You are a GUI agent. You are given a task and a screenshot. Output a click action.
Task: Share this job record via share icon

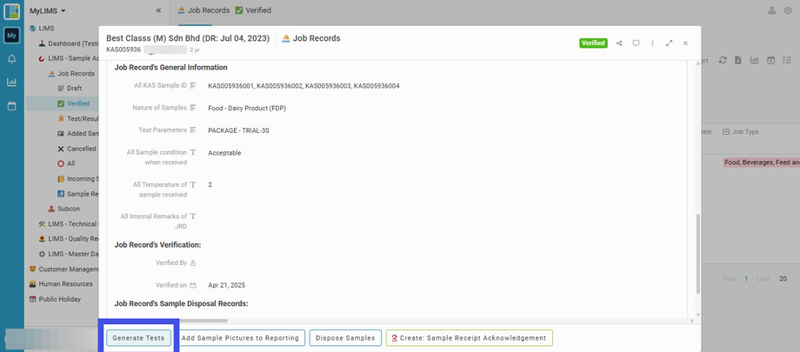coord(619,43)
